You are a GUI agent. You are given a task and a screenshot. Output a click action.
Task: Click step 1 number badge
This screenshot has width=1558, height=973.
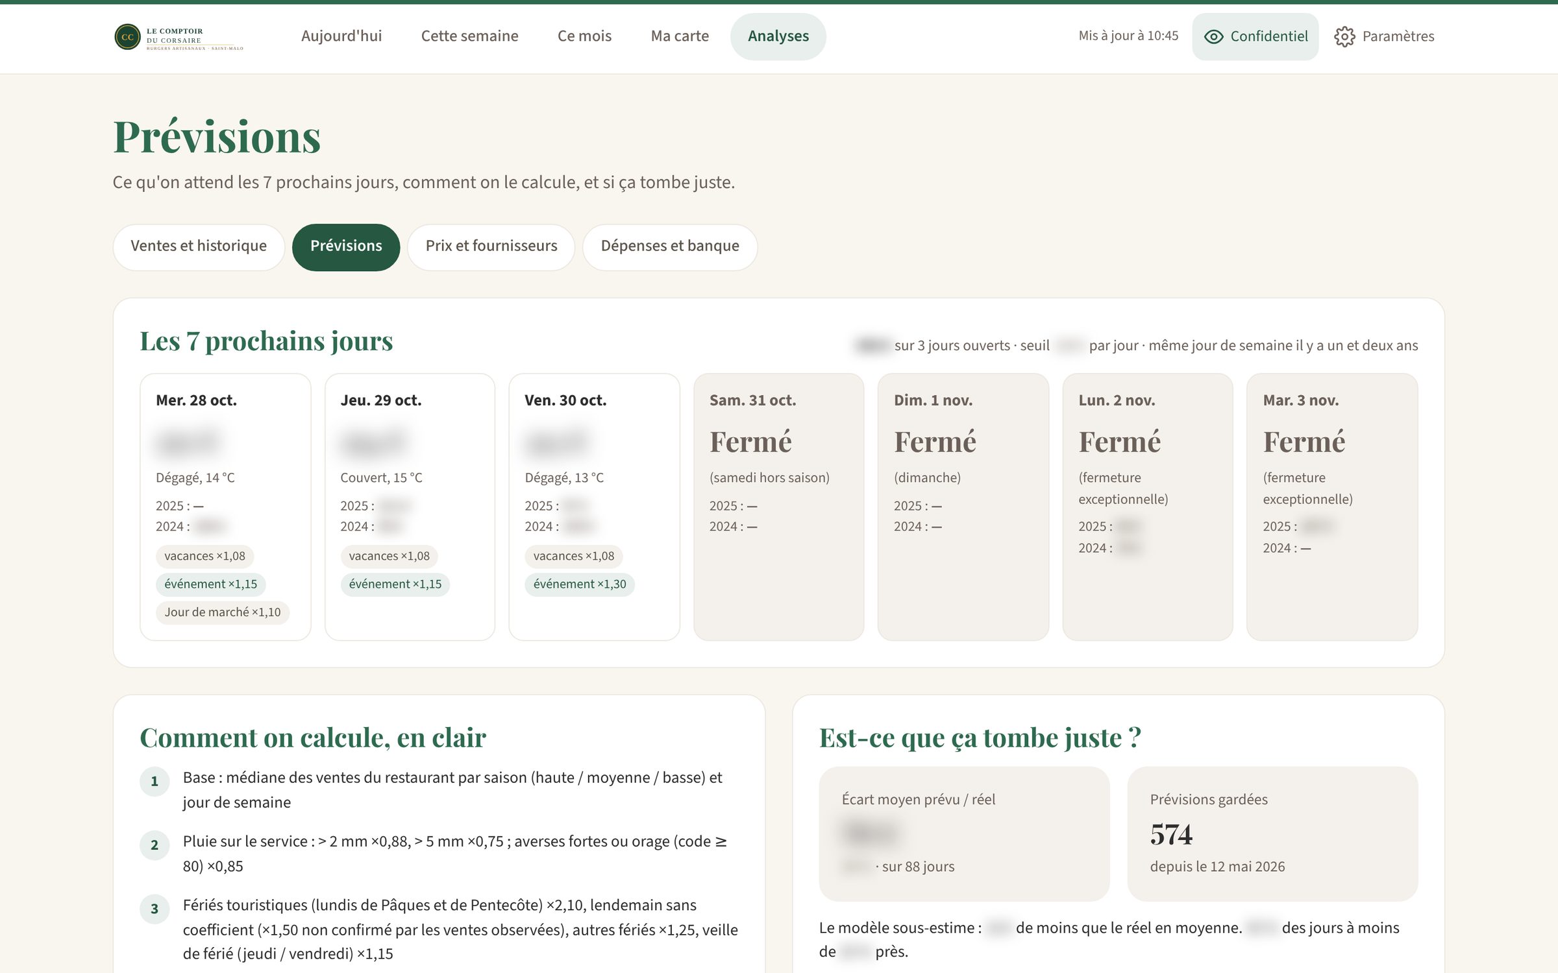tap(155, 782)
